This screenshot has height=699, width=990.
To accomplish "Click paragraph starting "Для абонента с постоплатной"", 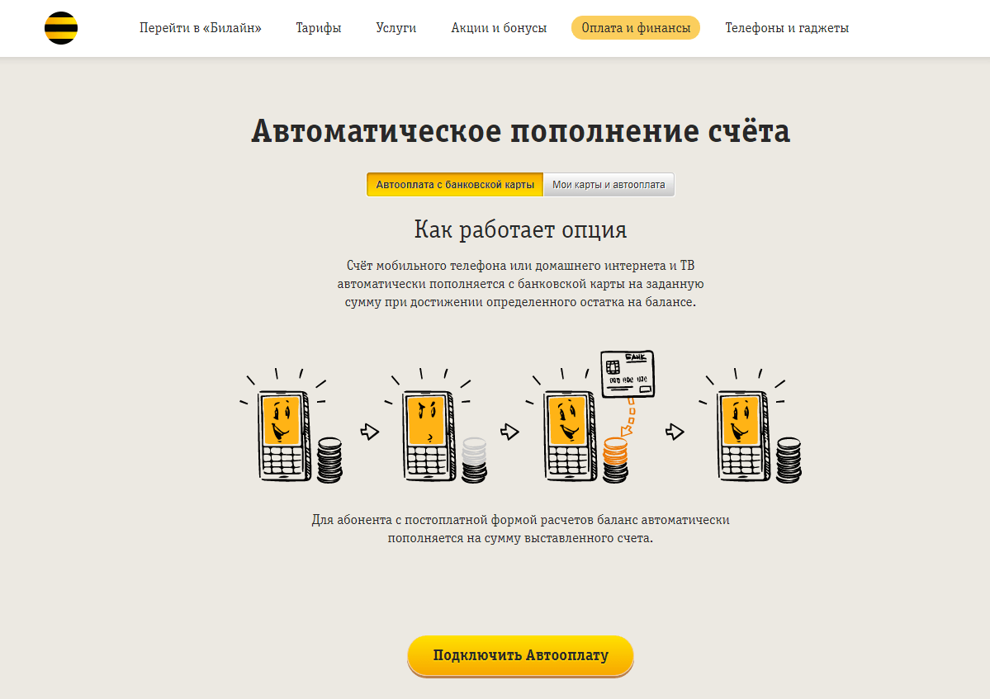I will click(x=520, y=529).
